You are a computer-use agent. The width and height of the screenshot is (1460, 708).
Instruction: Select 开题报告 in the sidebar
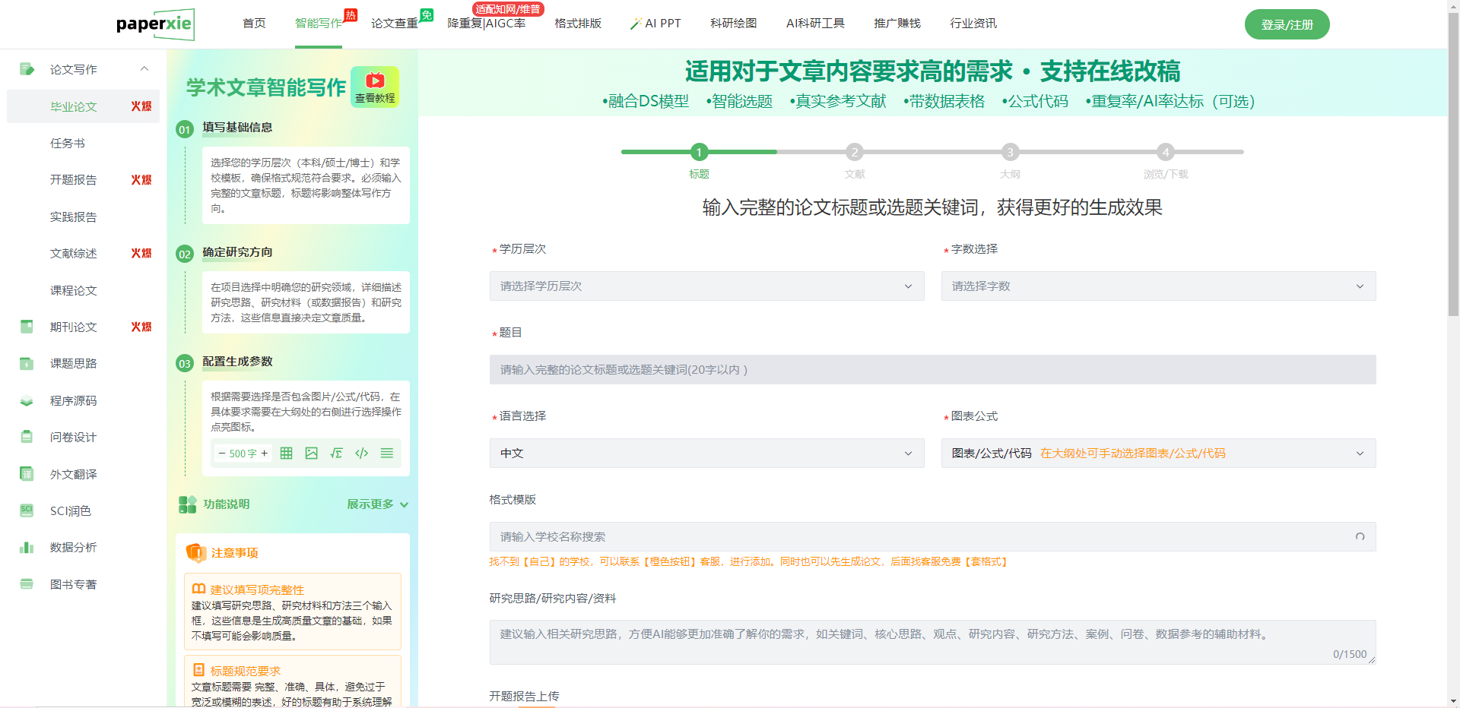pos(74,180)
